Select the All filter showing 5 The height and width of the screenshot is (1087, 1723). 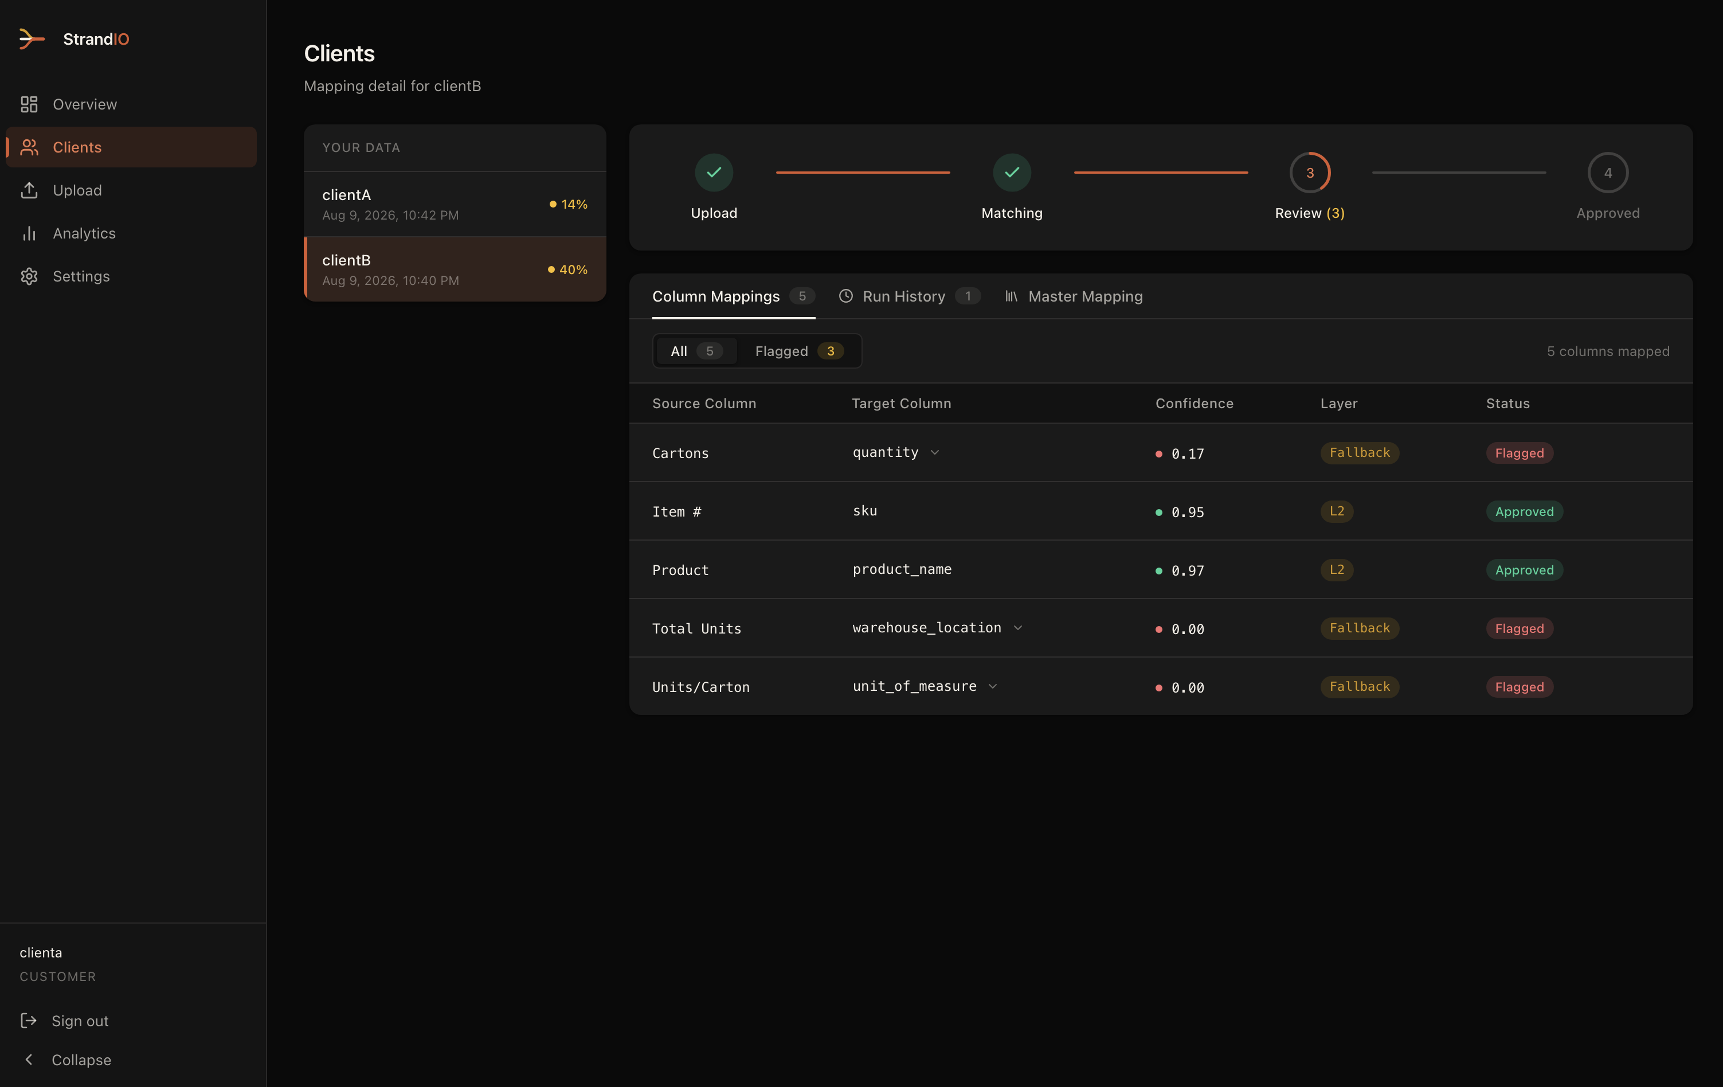tap(696, 351)
